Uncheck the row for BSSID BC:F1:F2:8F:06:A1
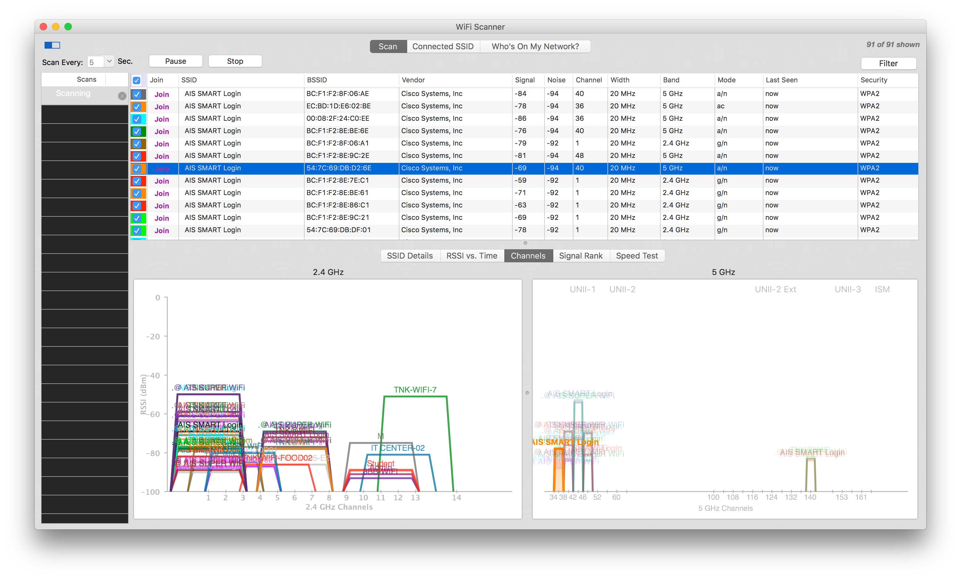This screenshot has height=579, width=961. coord(137,144)
